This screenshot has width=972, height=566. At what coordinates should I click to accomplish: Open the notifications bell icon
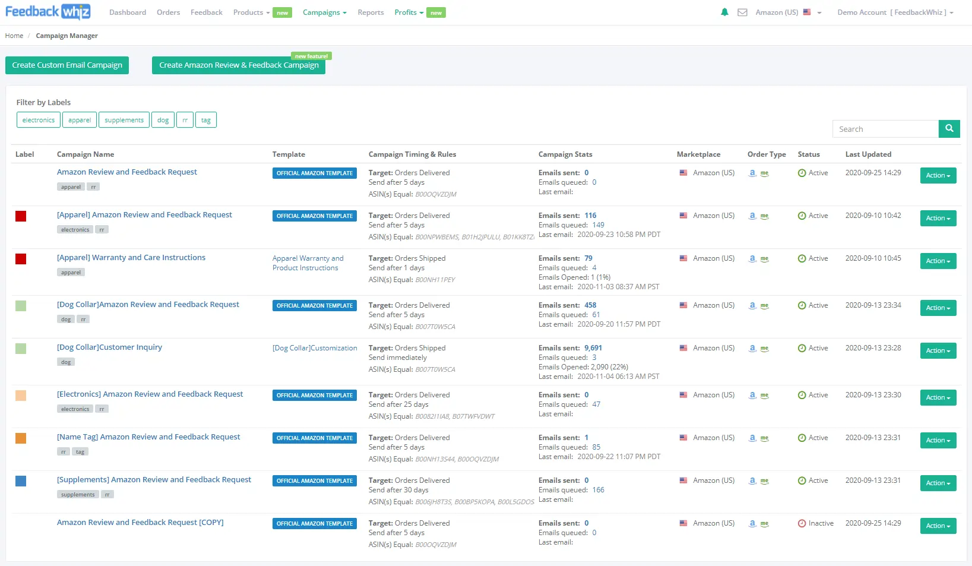pyautogui.click(x=724, y=12)
